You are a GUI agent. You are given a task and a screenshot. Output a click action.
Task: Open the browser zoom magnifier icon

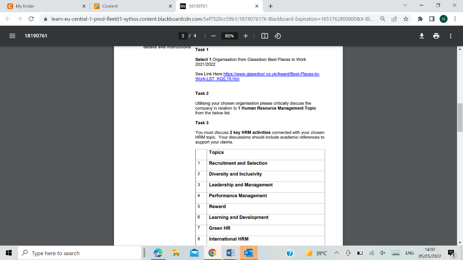tap(383, 19)
